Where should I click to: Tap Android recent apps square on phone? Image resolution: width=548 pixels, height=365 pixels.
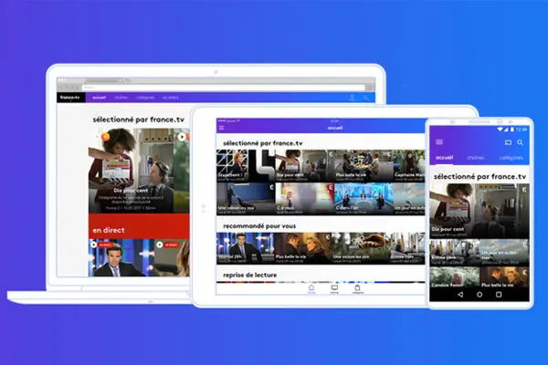(499, 295)
